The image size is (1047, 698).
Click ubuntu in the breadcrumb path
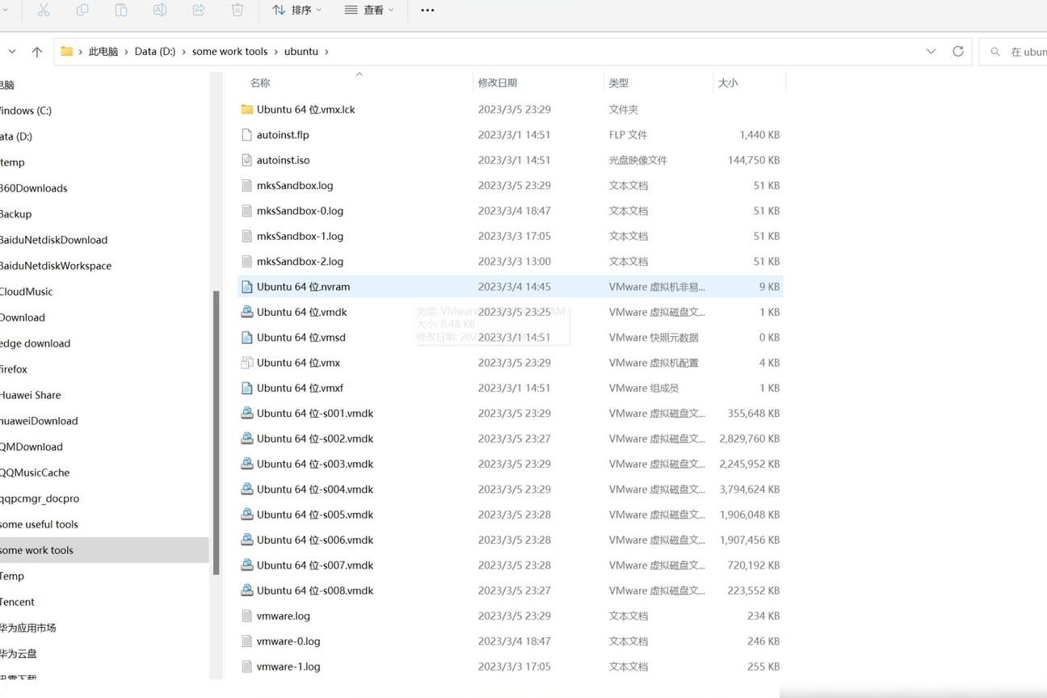[x=301, y=51]
